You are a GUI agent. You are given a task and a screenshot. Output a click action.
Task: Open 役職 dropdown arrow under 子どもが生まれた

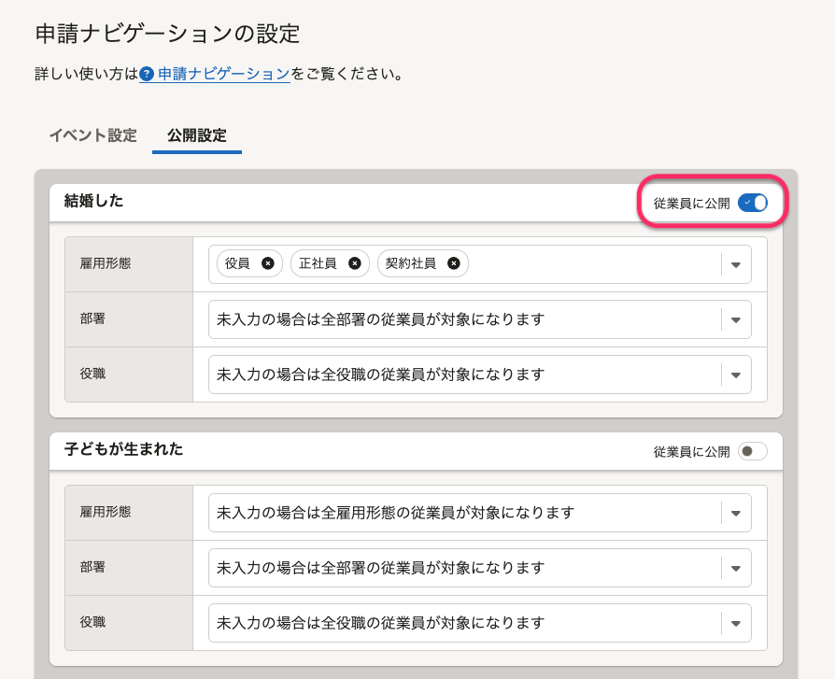point(736,623)
